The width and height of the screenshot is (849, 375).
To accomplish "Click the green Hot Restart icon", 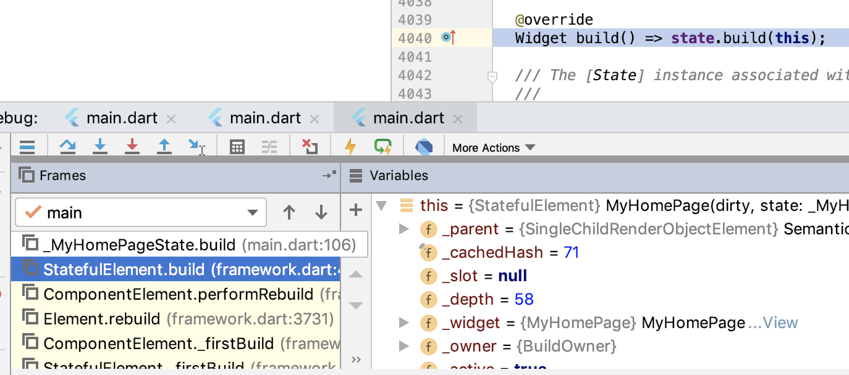I will click(383, 147).
